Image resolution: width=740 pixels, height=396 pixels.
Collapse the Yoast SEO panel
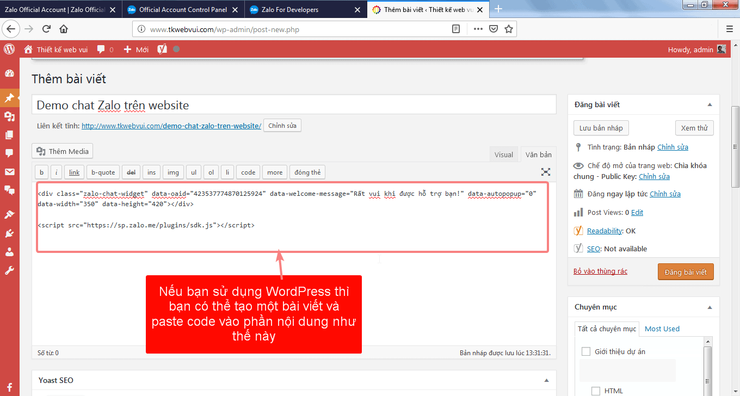546,380
